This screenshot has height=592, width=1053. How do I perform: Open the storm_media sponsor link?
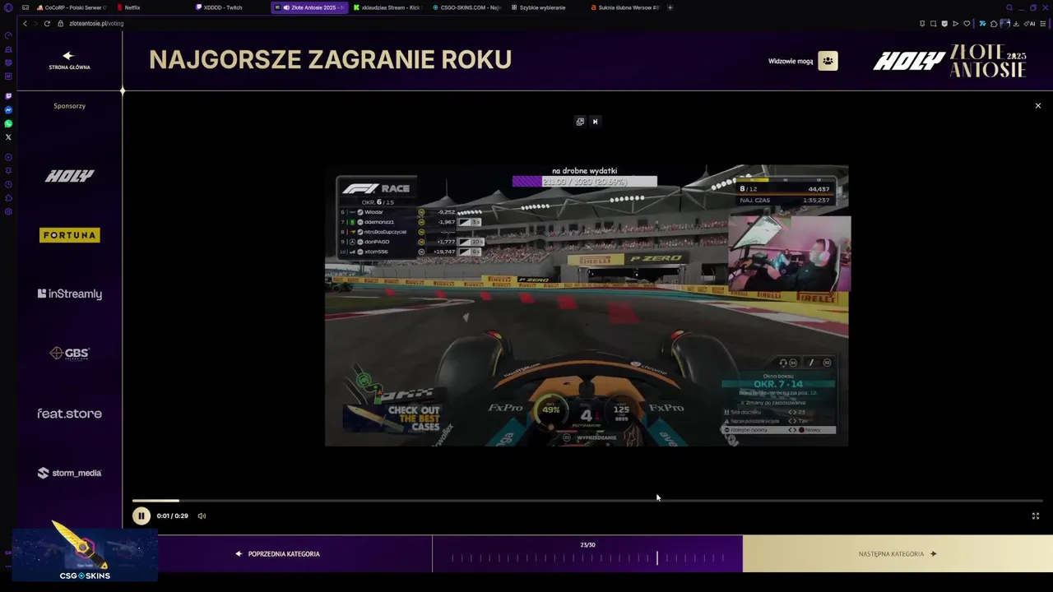tap(69, 473)
